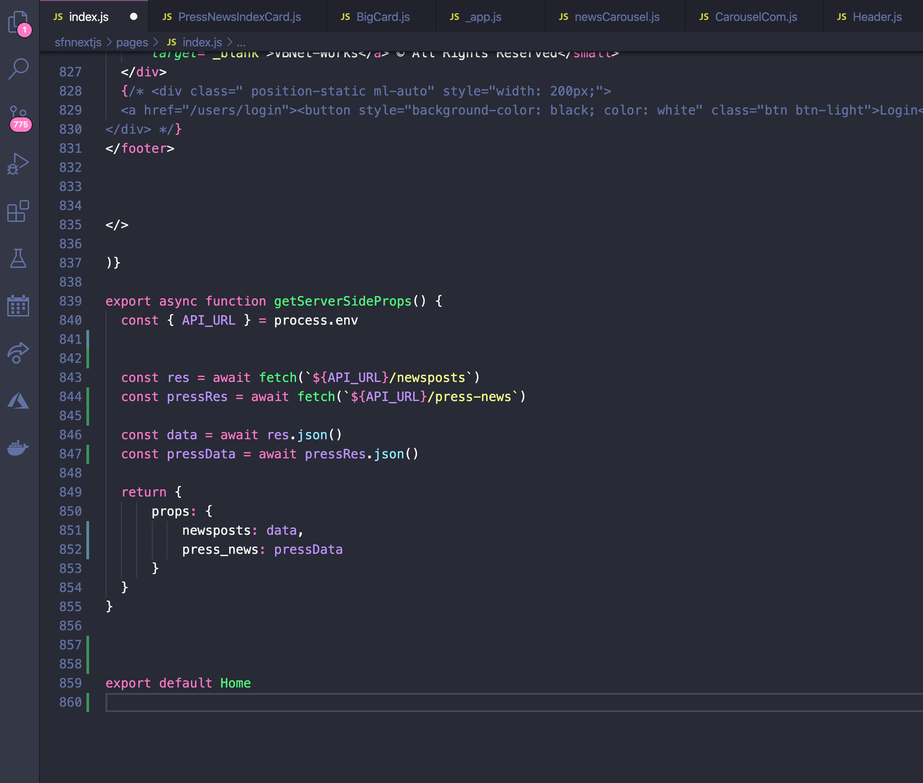This screenshot has height=783, width=923.
Task: Switch to the PressNewsIndexCard.js tab
Action: point(240,17)
